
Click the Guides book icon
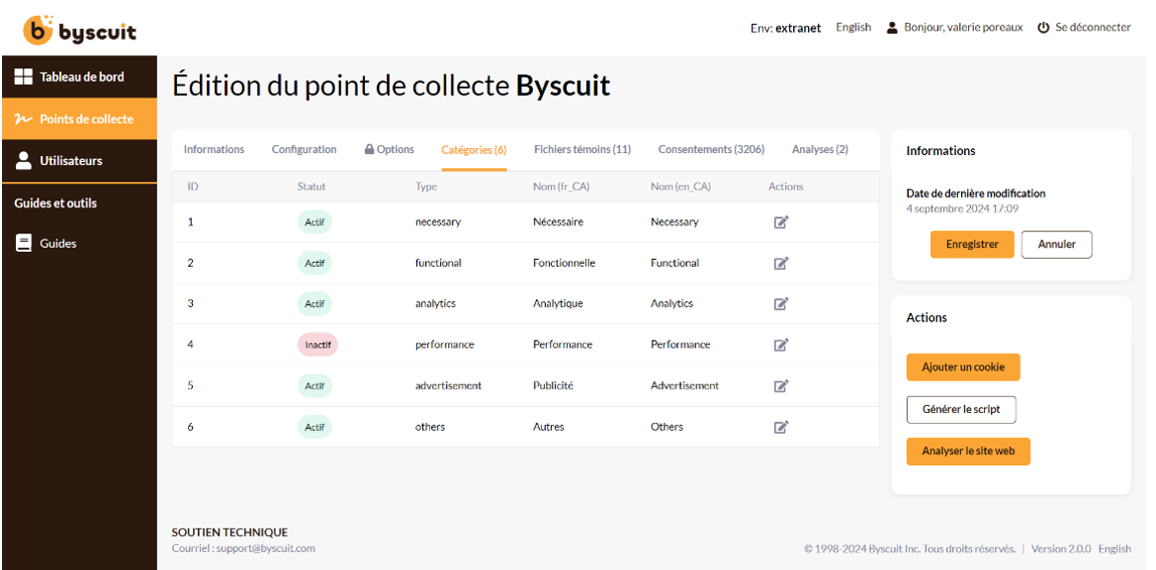[24, 244]
